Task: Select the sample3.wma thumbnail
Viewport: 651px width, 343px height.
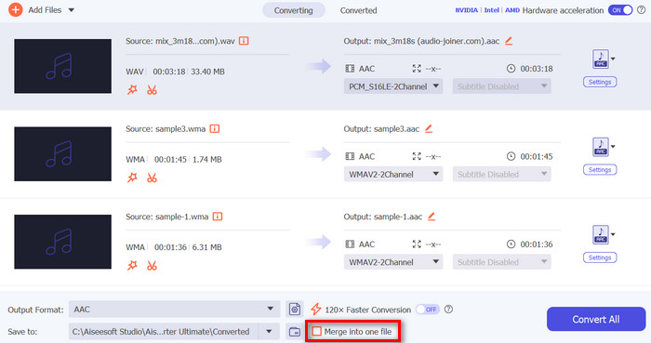Action: 62,154
